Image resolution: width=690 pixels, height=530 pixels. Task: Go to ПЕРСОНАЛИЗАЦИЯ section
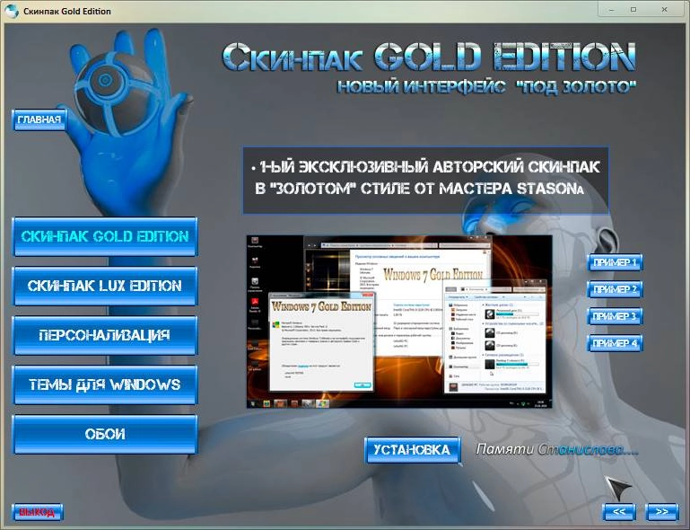105,335
